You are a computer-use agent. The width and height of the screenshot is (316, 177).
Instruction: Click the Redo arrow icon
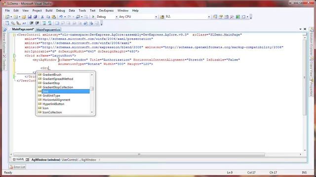pyautogui.click(x=69, y=17)
